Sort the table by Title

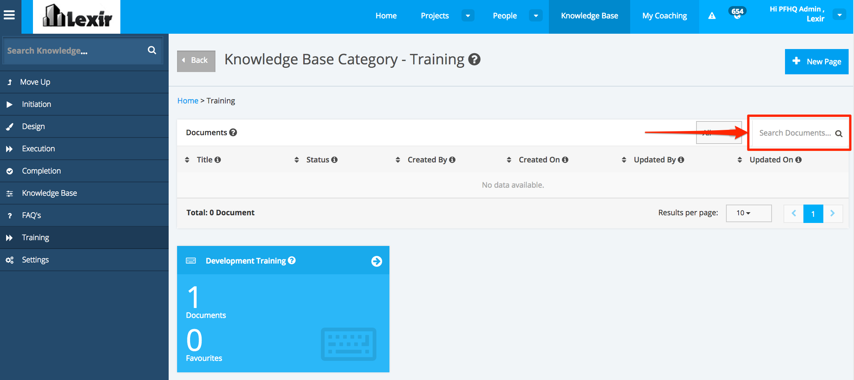tap(187, 160)
